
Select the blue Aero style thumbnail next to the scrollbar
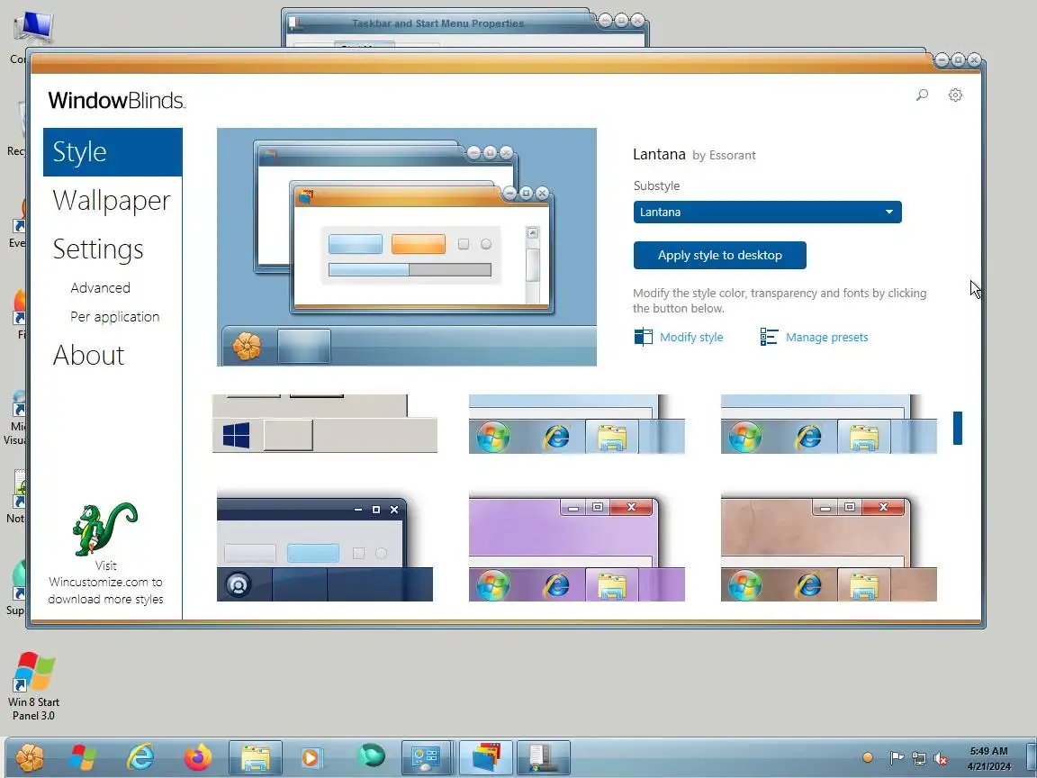pos(829,424)
